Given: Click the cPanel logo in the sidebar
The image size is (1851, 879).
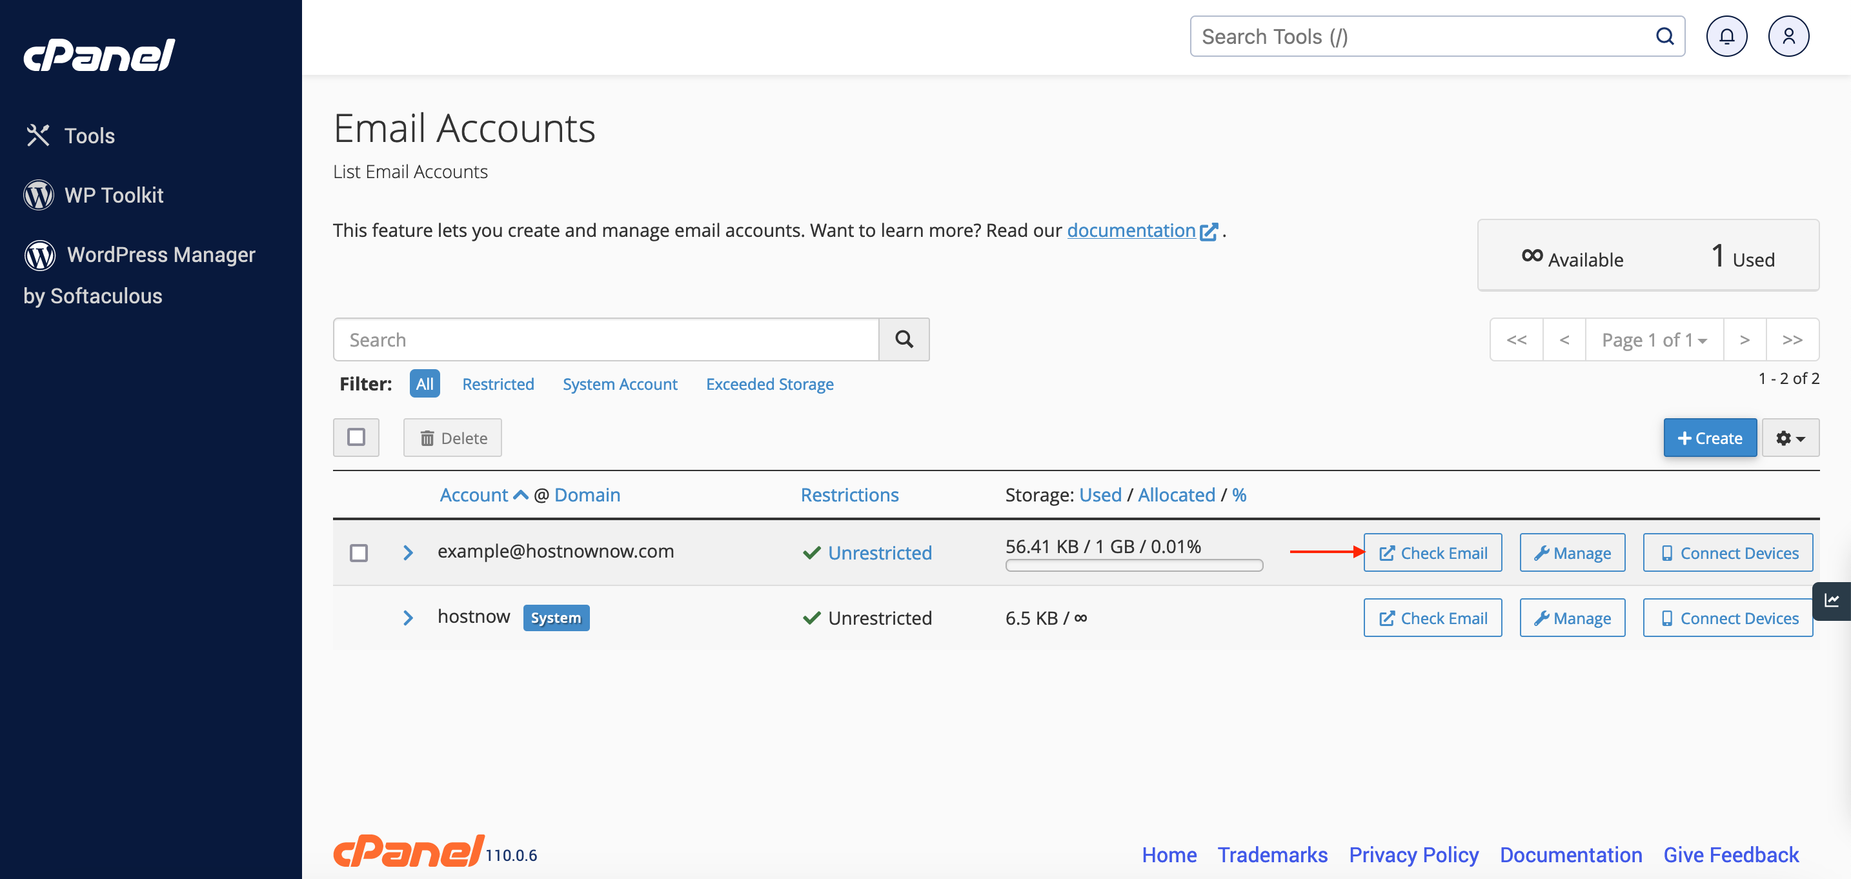Looking at the screenshot, I should click(x=99, y=55).
